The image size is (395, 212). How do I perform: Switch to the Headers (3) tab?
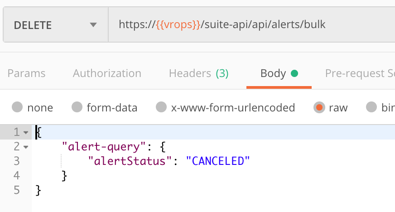199,73
